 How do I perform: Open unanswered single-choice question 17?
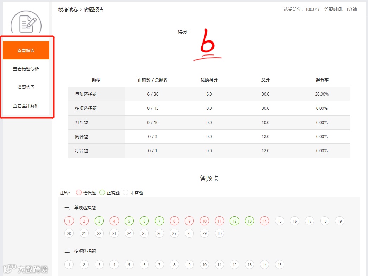(310, 221)
